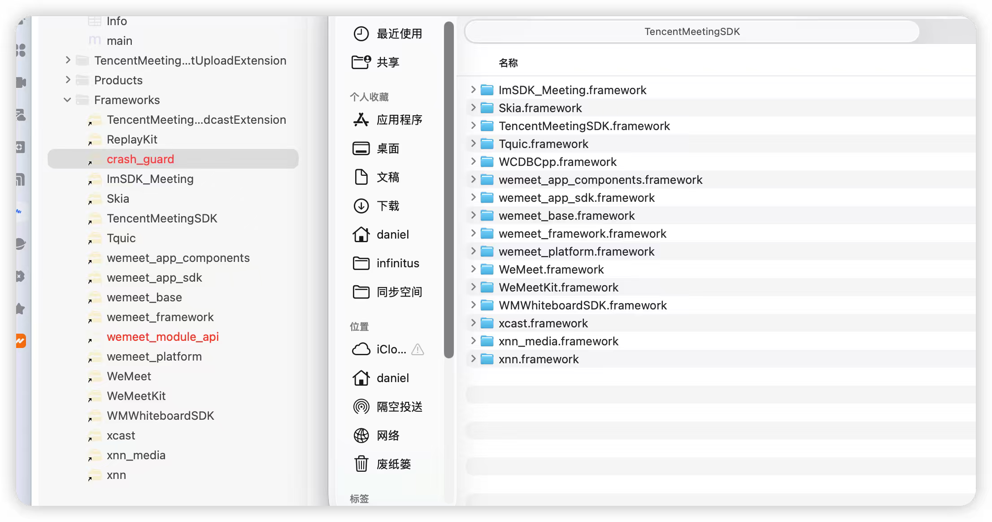Image resolution: width=992 pixels, height=522 pixels.
Task: Select 共享 (Shared) in the sidebar
Action: click(388, 62)
